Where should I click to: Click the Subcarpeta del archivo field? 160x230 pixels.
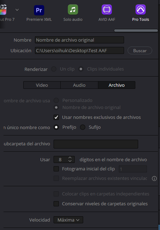tap(96, 144)
